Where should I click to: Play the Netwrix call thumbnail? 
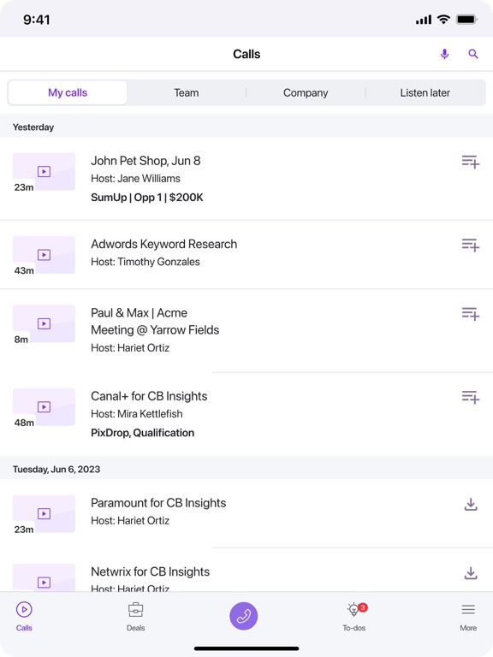coord(44,578)
